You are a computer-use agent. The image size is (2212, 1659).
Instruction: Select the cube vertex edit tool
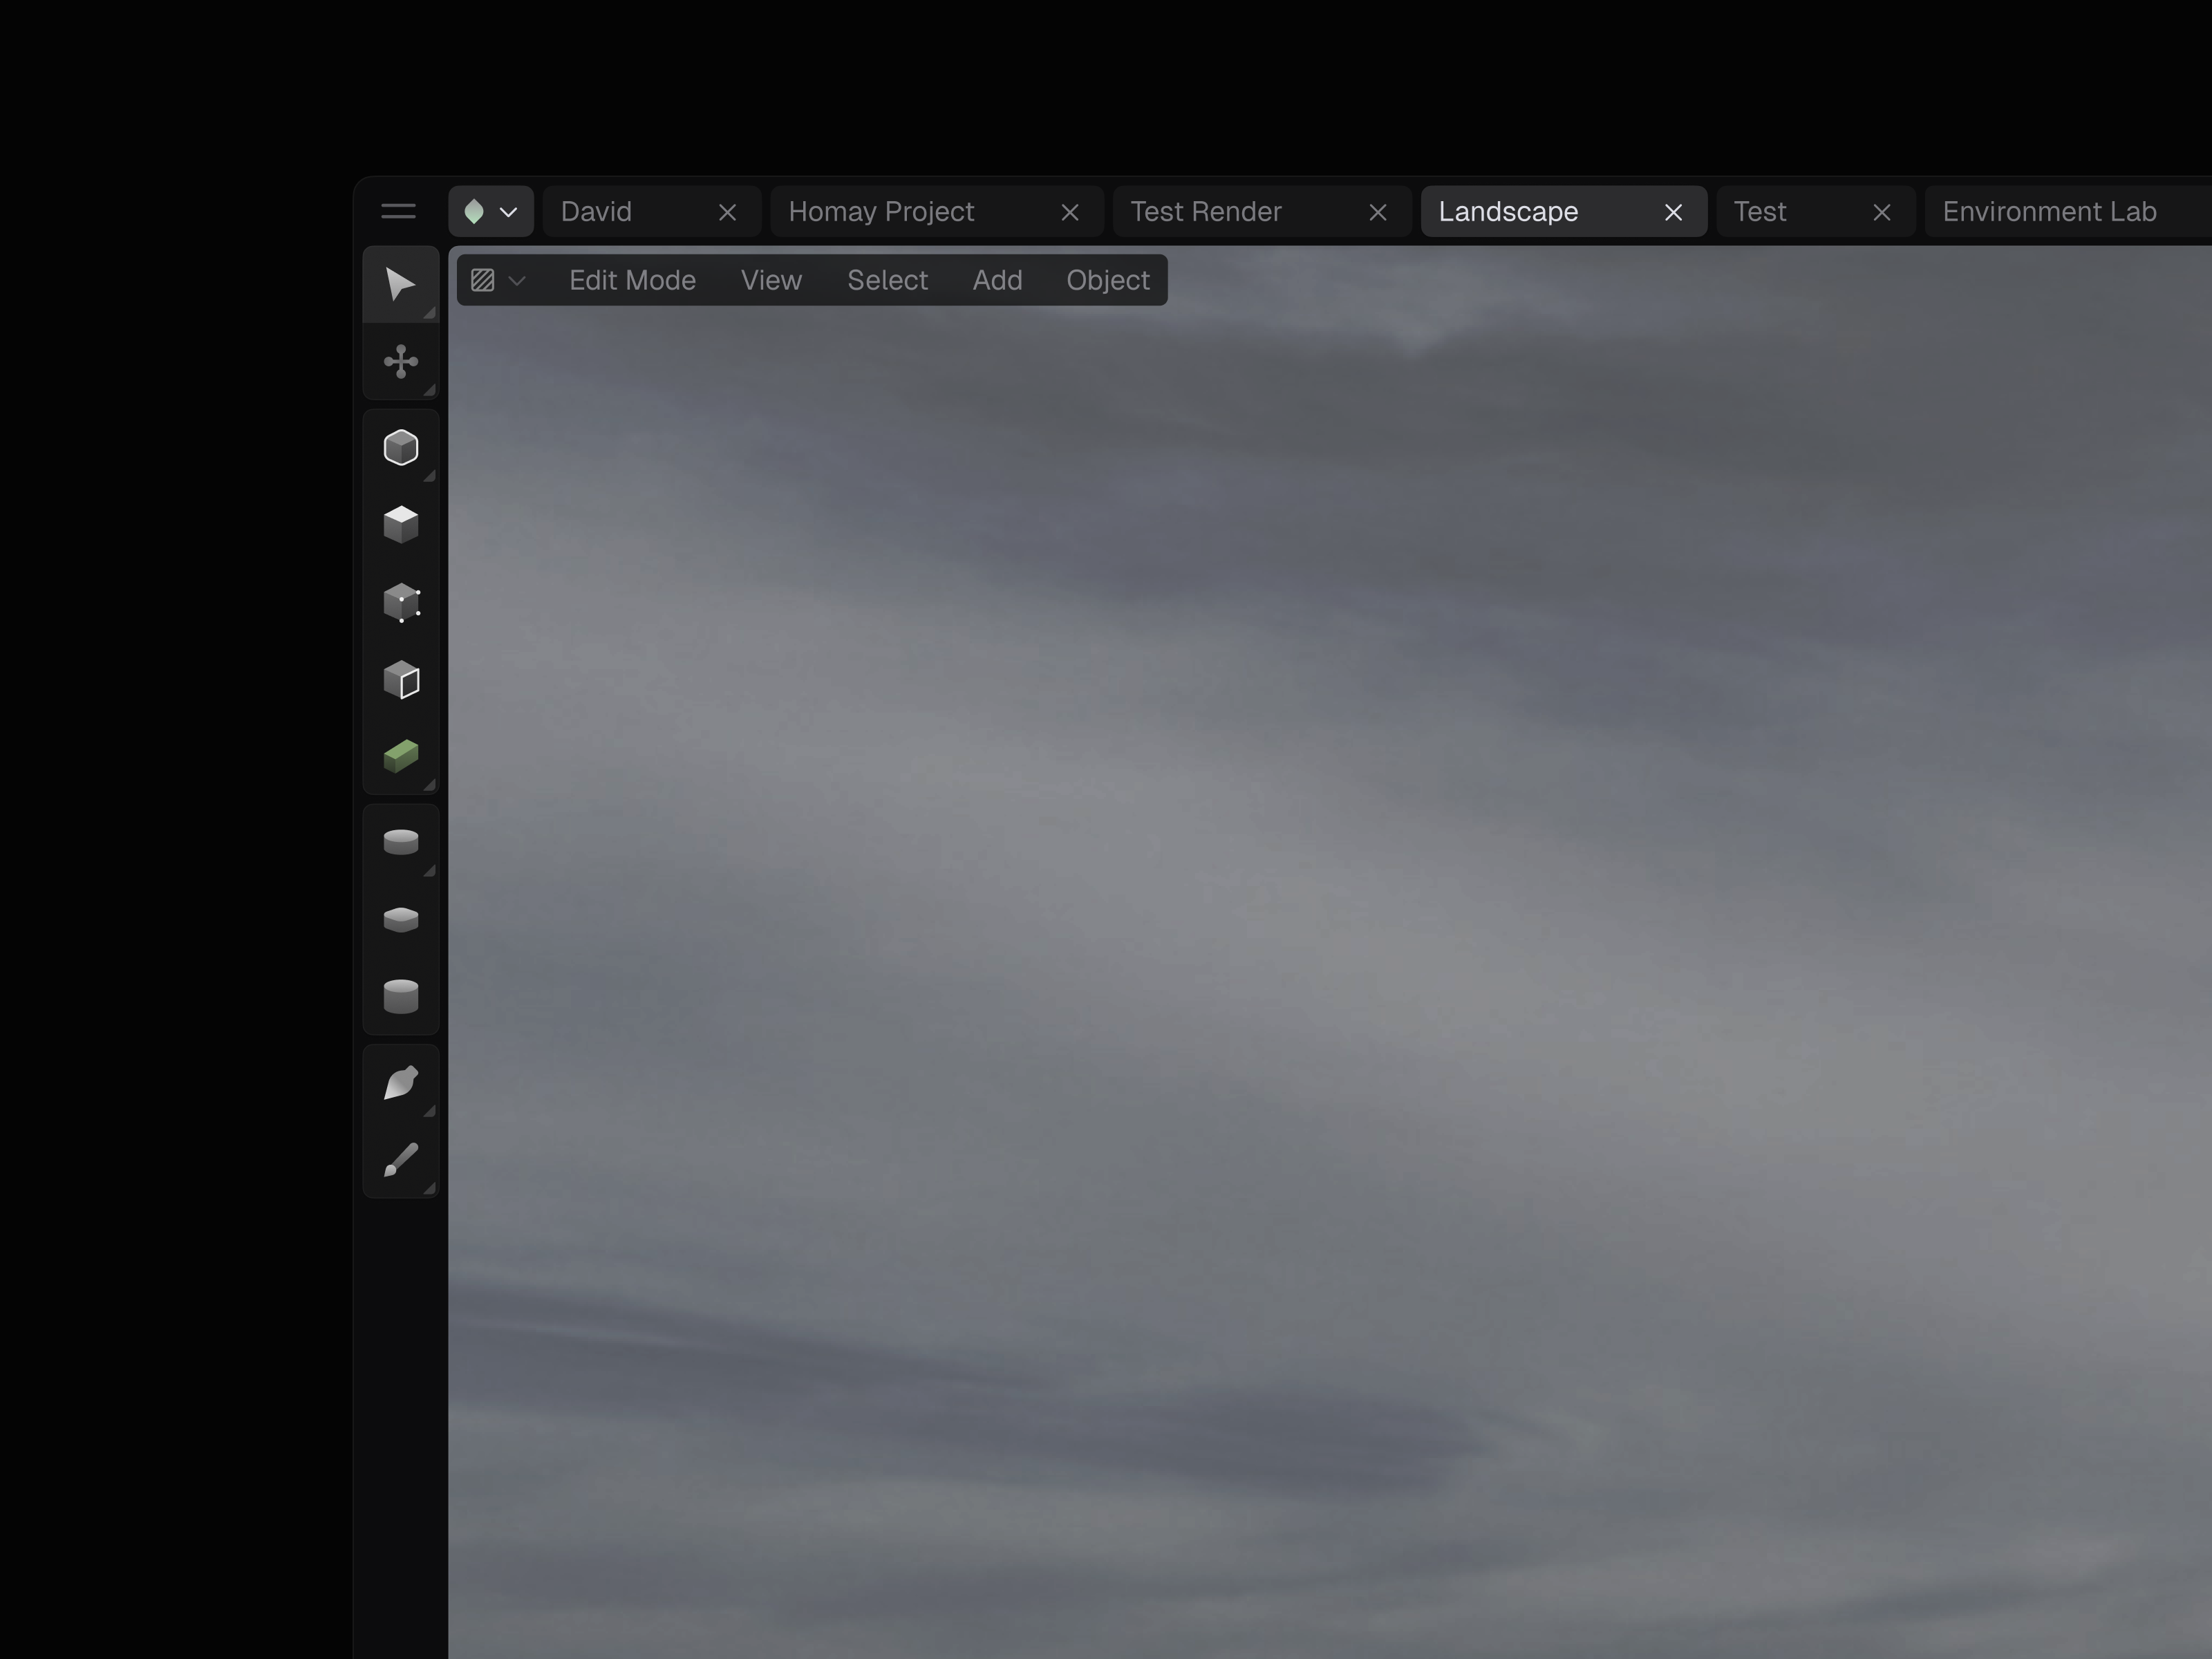(x=400, y=603)
